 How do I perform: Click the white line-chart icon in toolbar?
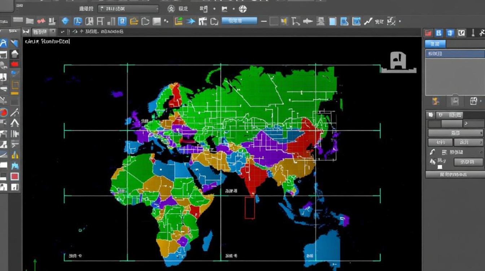(x=368, y=21)
